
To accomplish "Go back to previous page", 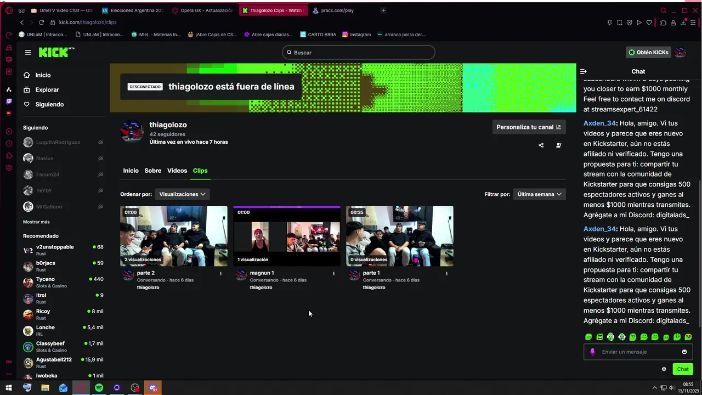I will click(22, 22).
